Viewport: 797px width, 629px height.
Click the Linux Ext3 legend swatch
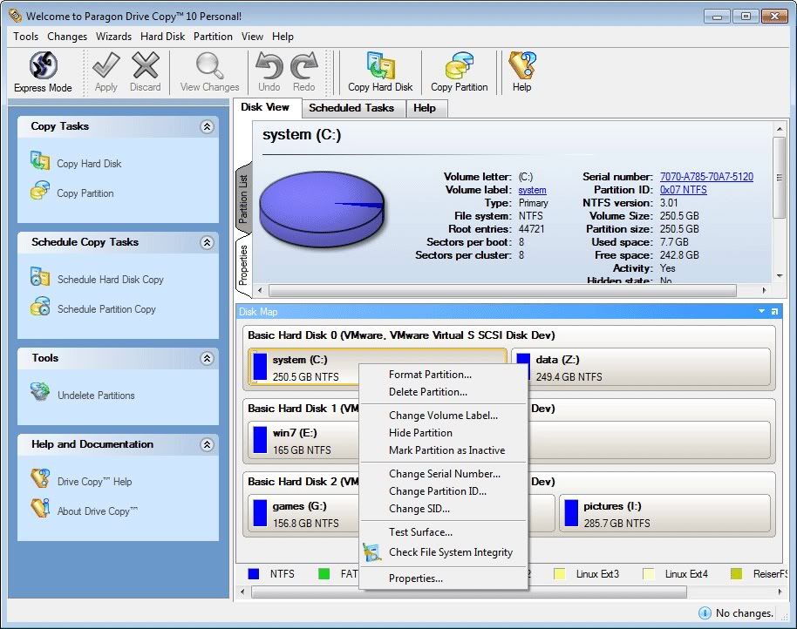tap(559, 573)
